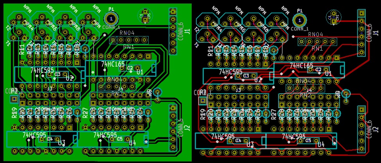This screenshot has height=163, width=381.
Task: Click the U1 74HC165 chip on green board
Action: pyautogui.click(x=120, y=69)
